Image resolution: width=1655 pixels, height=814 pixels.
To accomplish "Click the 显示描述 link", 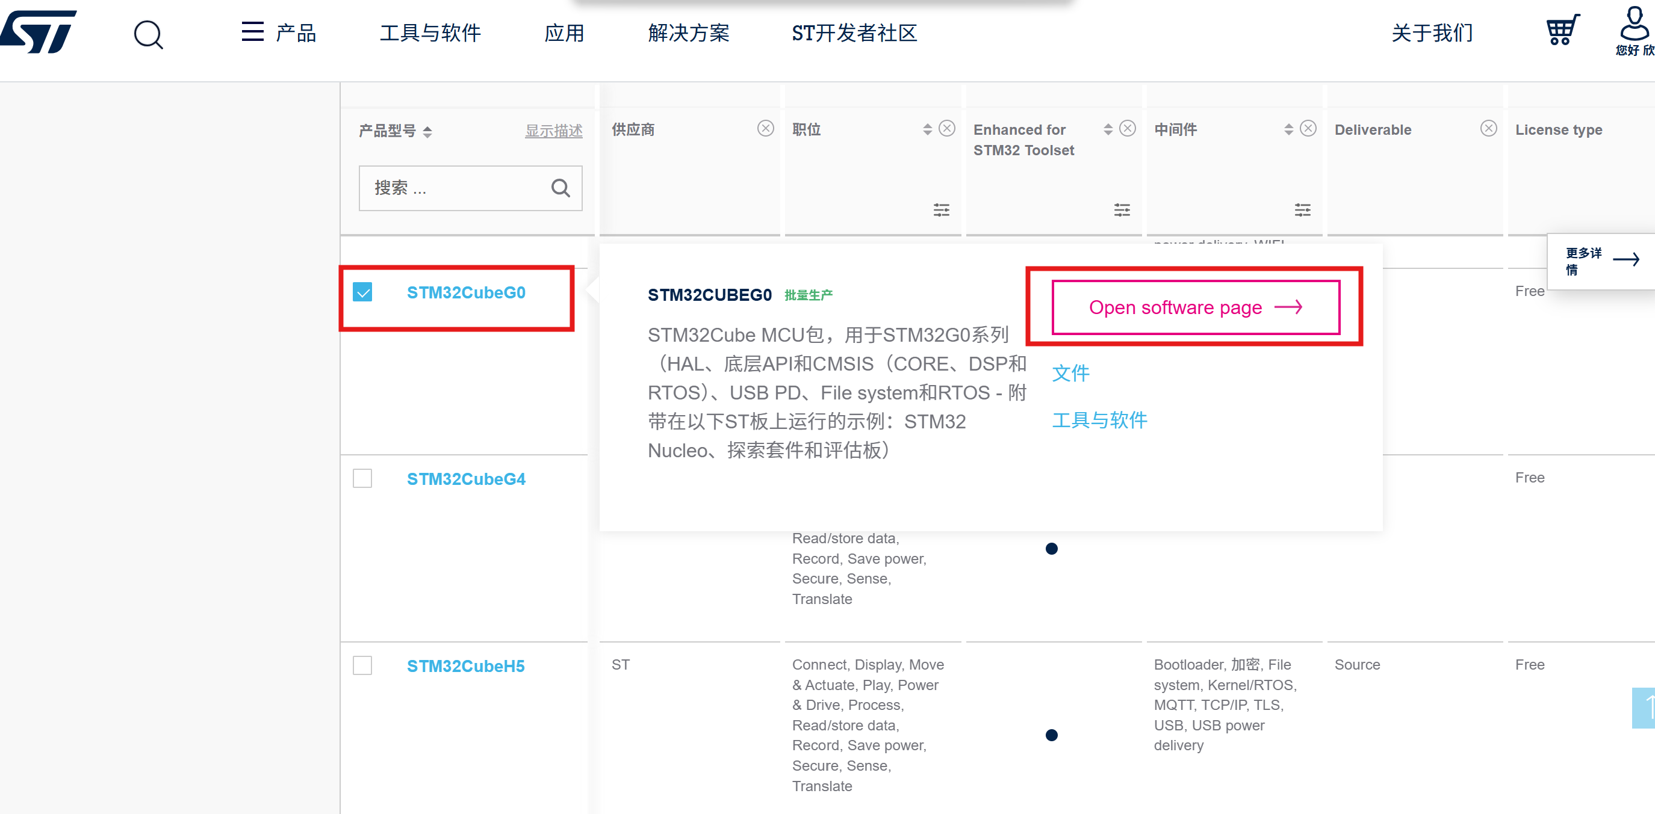I will [553, 131].
